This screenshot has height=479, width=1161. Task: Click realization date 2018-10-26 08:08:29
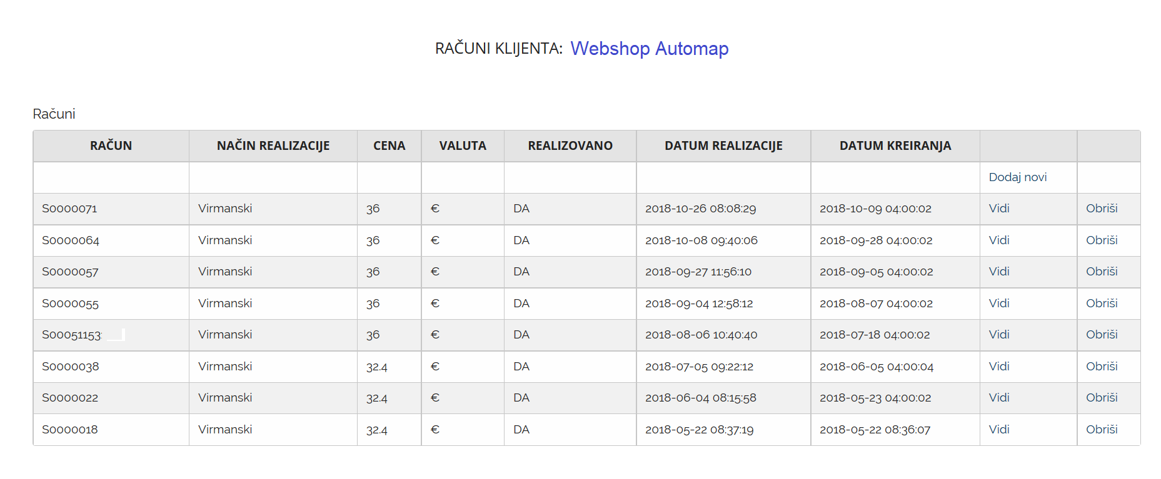click(700, 209)
